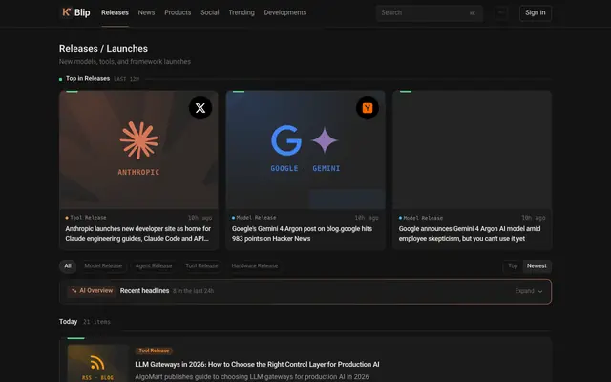611x382 pixels.
Task: Open the Blip logo home link
Action: [x=76, y=12]
